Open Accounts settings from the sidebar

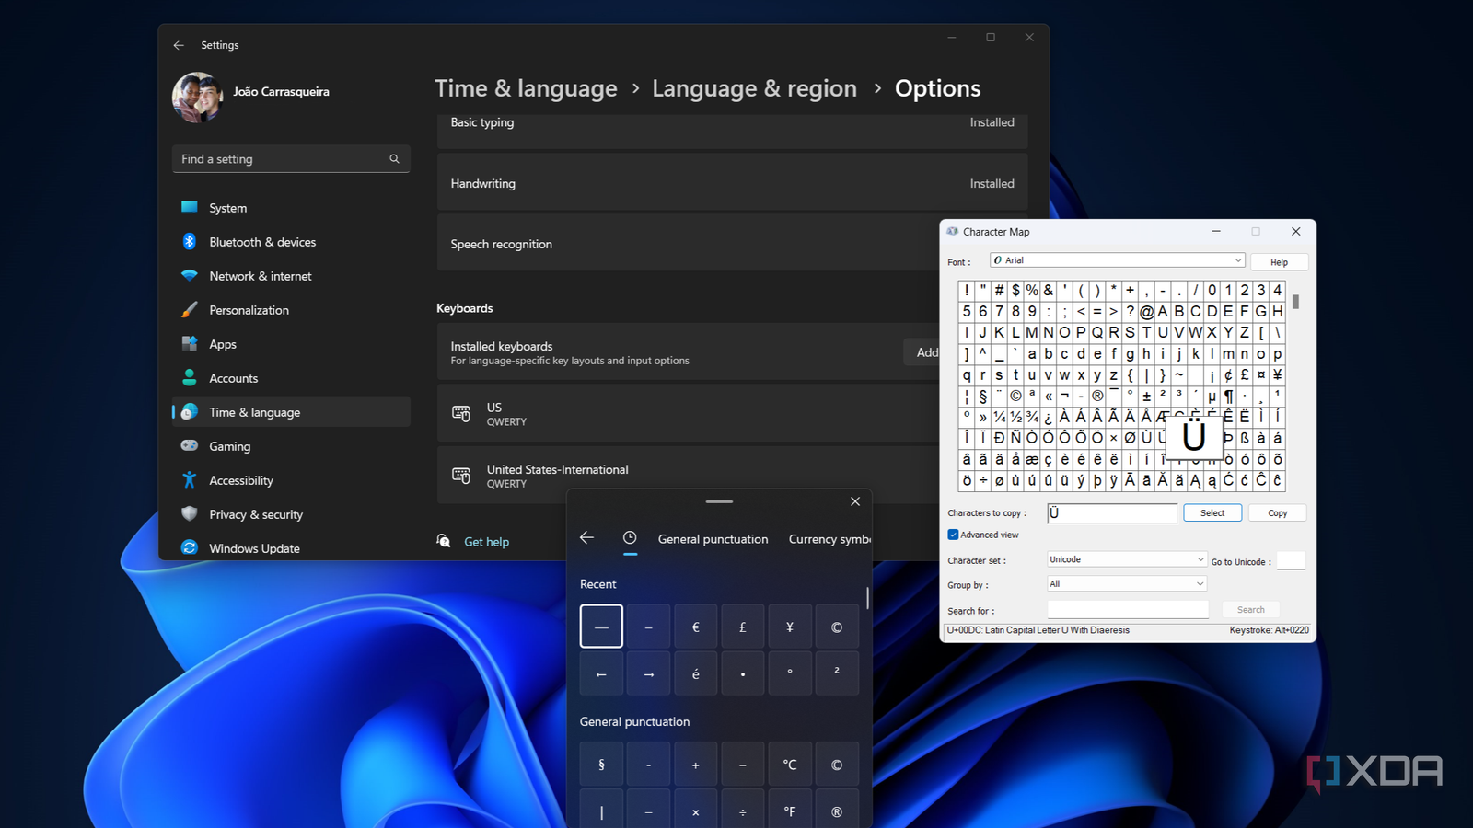[x=232, y=377]
